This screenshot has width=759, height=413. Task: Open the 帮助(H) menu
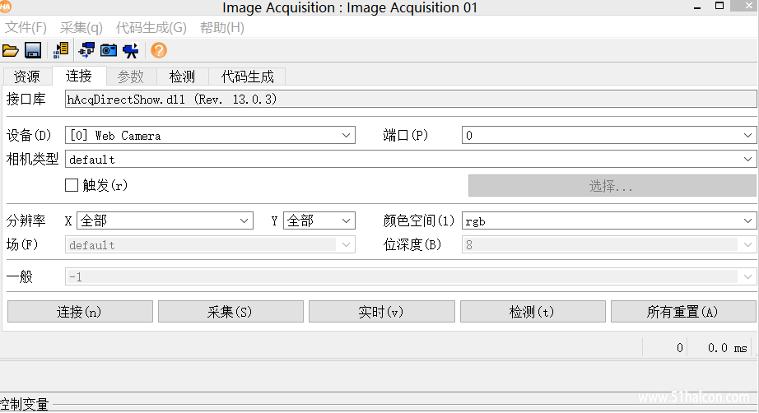pos(222,28)
